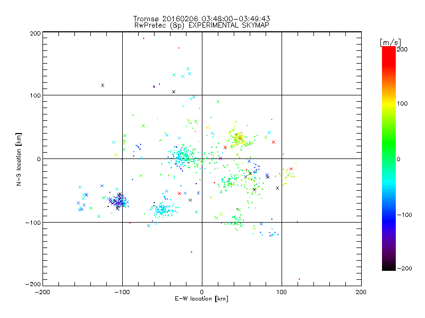Select the subtitle 'RwPretec (8p) EXPERIMENTAL SKYMAP'
The width and height of the screenshot is (425, 318).
point(202,25)
